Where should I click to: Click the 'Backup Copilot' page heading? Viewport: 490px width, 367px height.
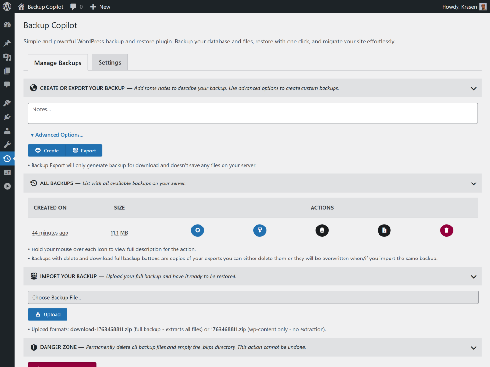[x=50, y=26]
